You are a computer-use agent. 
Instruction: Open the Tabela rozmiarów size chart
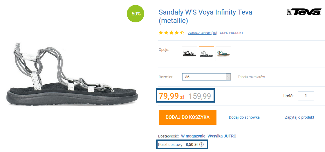click(x=251, y=77)
